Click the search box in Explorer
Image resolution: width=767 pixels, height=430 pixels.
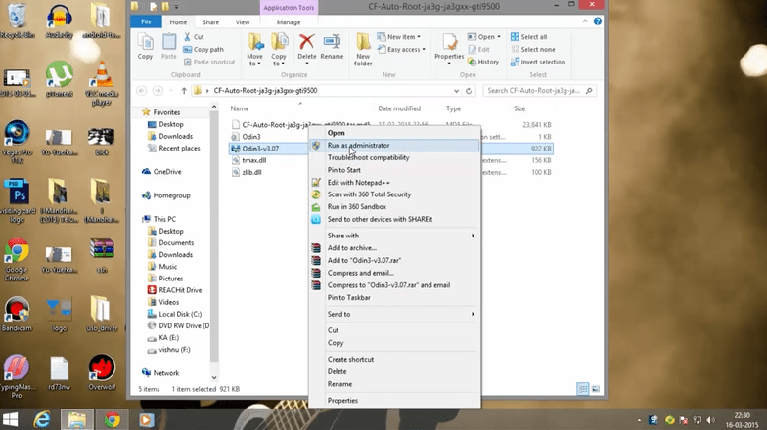[x=539, y=90]
